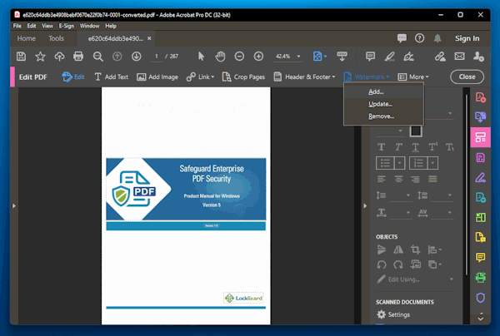This screenshot has height=336, width=500.
Task: Choose Add... from Watermark menu
Action: (383, 92)
